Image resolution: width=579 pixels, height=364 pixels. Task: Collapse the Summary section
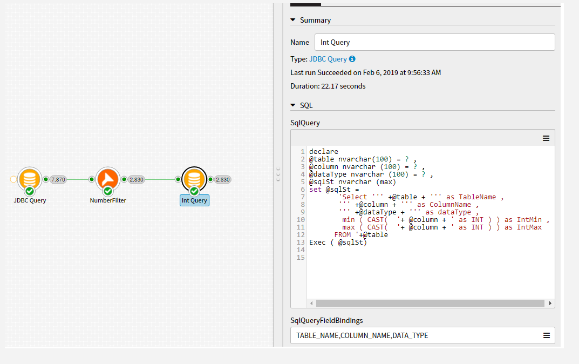(x=294, y=20)
